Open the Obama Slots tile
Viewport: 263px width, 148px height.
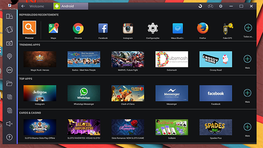pos(40,127)
